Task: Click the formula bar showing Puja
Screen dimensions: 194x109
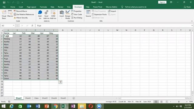Action: pyautogui.click(x=113, y=25)
